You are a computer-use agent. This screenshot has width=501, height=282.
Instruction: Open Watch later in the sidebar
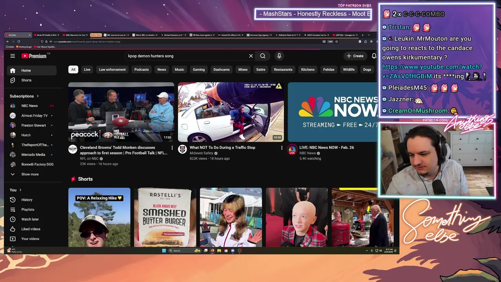click(32, 219)
